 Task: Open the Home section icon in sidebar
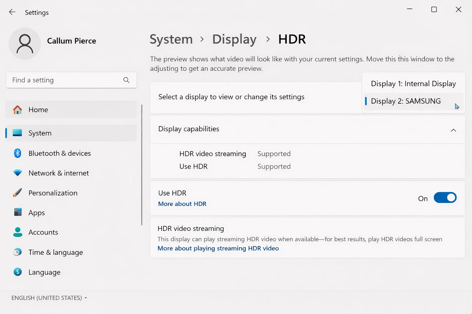tap(18, 109)
